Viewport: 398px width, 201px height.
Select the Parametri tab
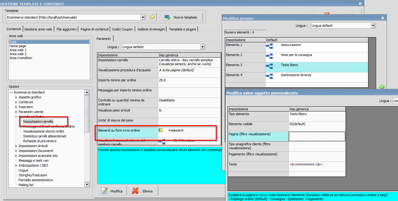(x=104, y=39)
